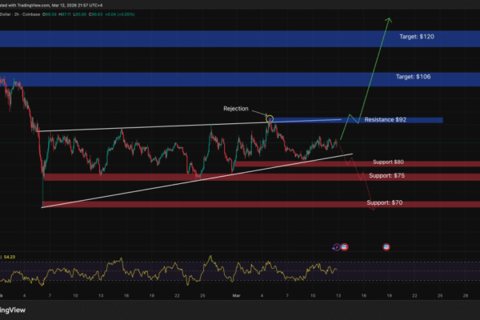Click date 25 on right of time axis
Screen dimensions: 480x320
click(440, 295)
